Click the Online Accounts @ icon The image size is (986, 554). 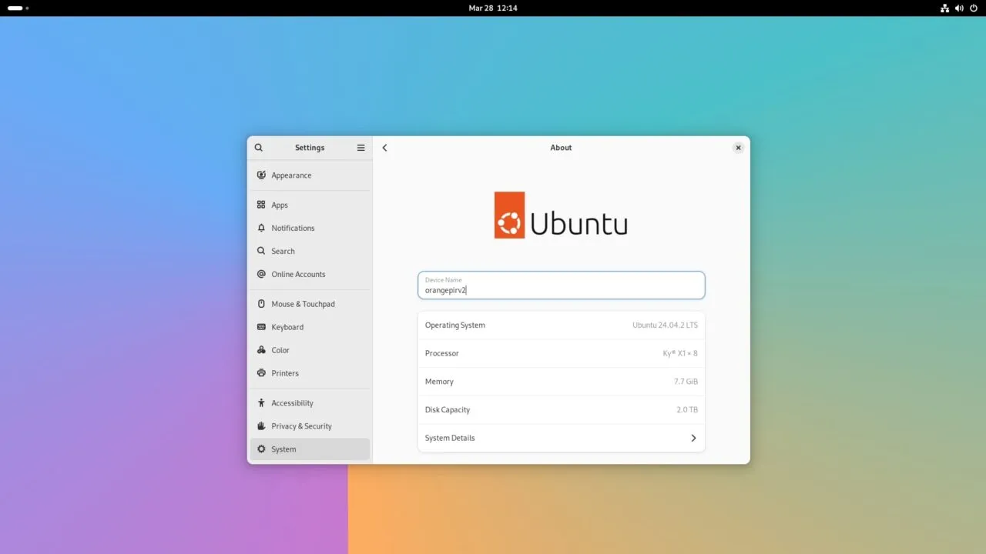(x=261, y=275)
